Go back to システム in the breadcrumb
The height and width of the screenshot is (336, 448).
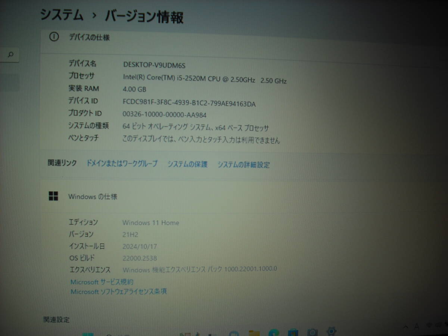62,15
